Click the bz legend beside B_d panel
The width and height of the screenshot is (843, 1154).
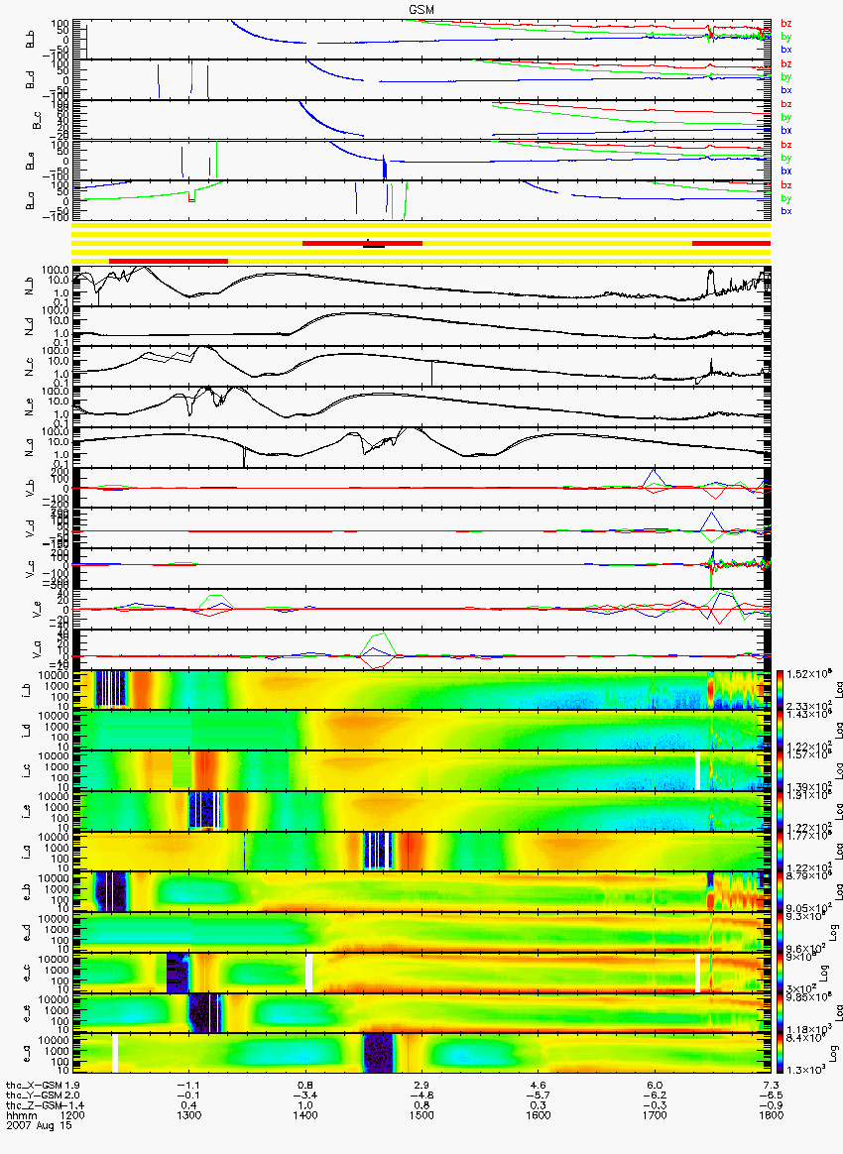tap(785, 64)
